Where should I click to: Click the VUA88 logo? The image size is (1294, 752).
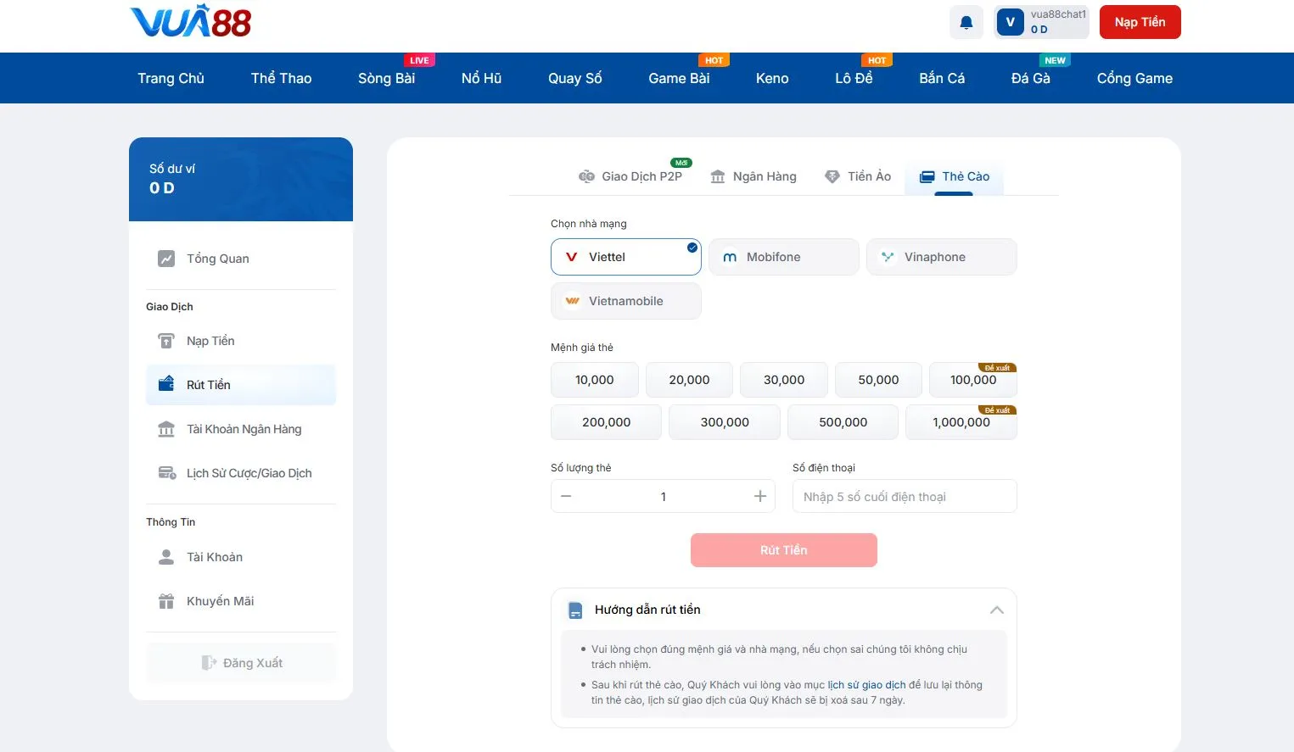(191, 22)
